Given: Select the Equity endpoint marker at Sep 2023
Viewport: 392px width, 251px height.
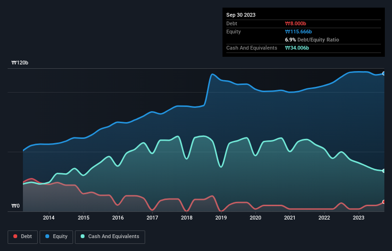Looking at the screenshot, I should point(384,73).
